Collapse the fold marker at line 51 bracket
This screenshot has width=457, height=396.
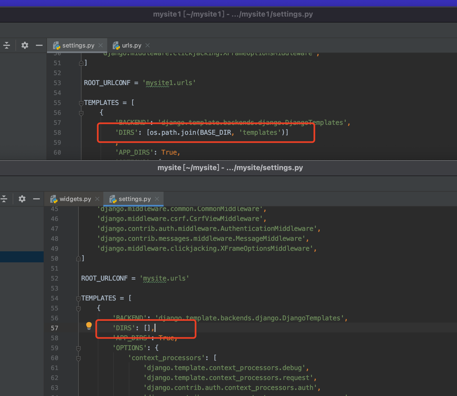(x=81, y=63)
